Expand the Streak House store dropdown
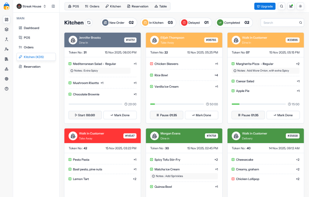The width and height of the screenshot is (309, 197). 32,6
